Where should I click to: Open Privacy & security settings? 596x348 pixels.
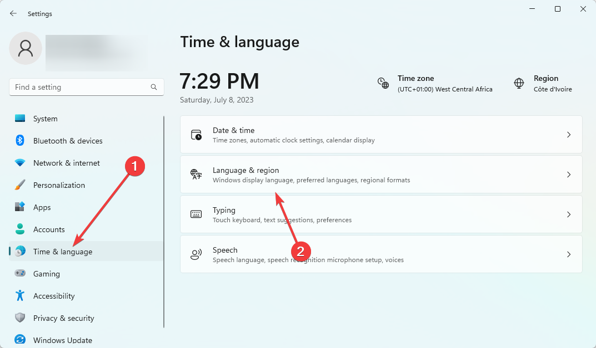(86, 318)
